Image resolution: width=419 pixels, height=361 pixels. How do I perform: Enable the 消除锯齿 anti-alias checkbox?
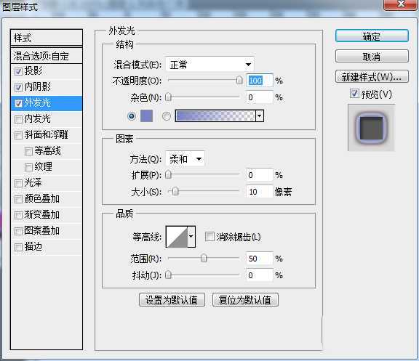point(209,236)
